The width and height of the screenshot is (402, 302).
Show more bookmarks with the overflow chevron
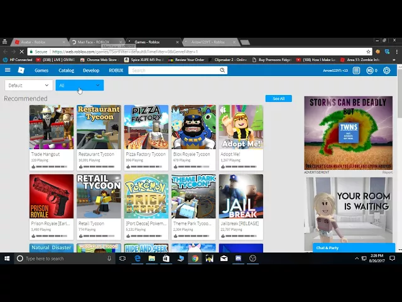394,60
